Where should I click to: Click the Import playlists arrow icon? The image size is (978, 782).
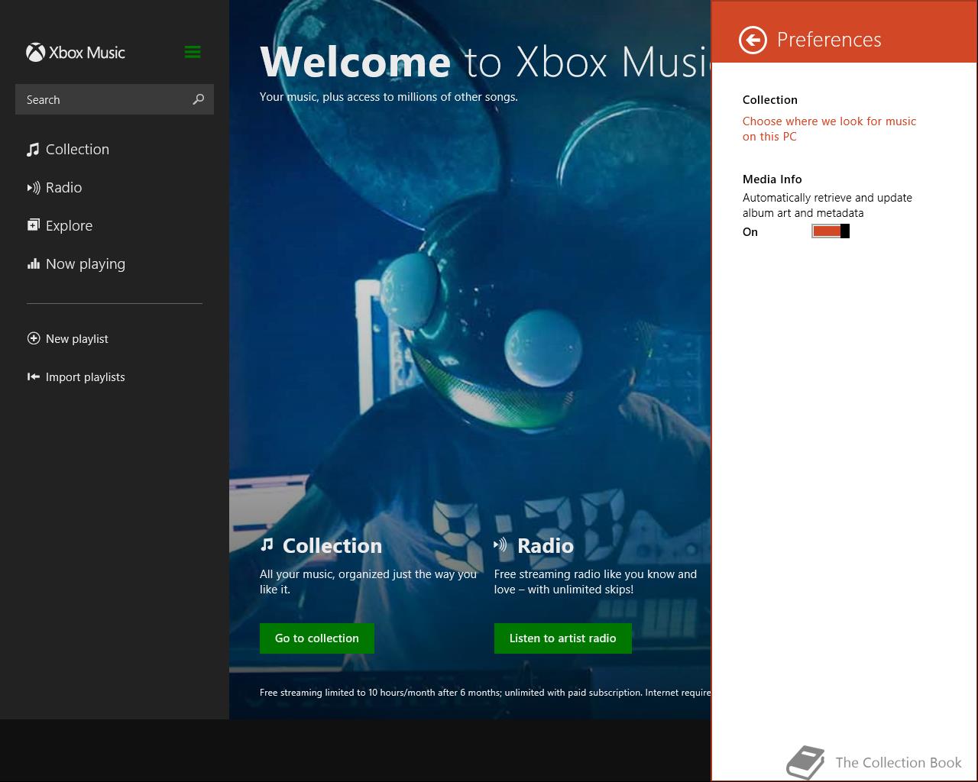click(34, 376)
